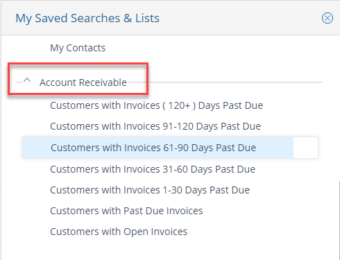Image resolution: width=340 pixels, height=260 pixels.
Task: Open Customers with Open Invoices search
Action: click(x=119, y=232)
